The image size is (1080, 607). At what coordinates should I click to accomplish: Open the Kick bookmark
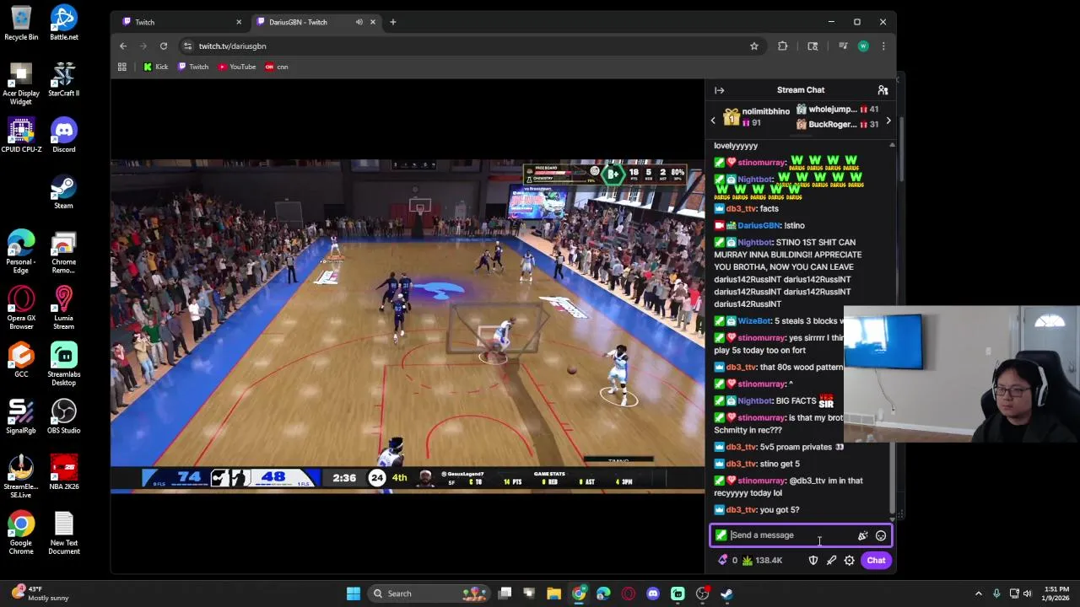tap(155, 67)
